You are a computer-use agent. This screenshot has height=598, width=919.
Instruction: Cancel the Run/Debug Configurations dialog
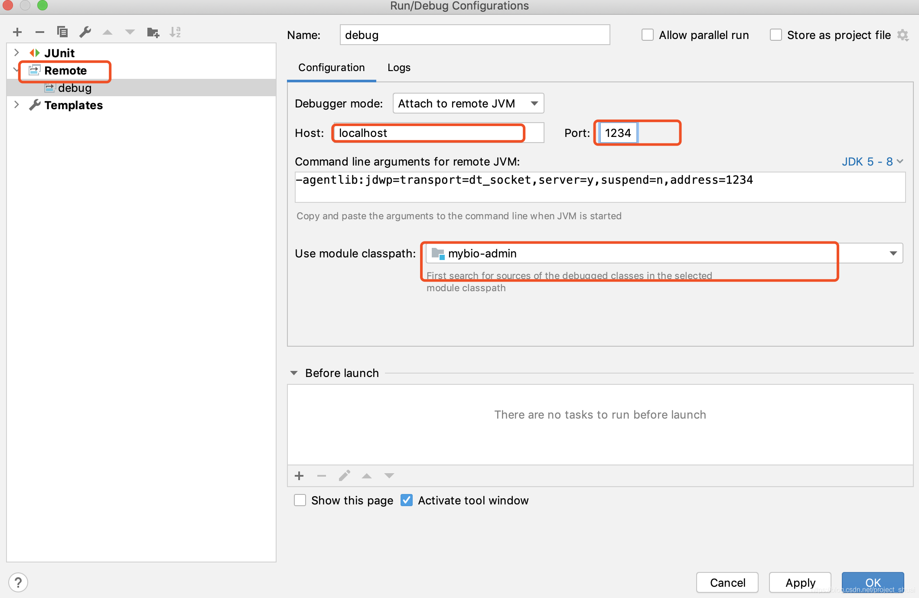(727, 582)
